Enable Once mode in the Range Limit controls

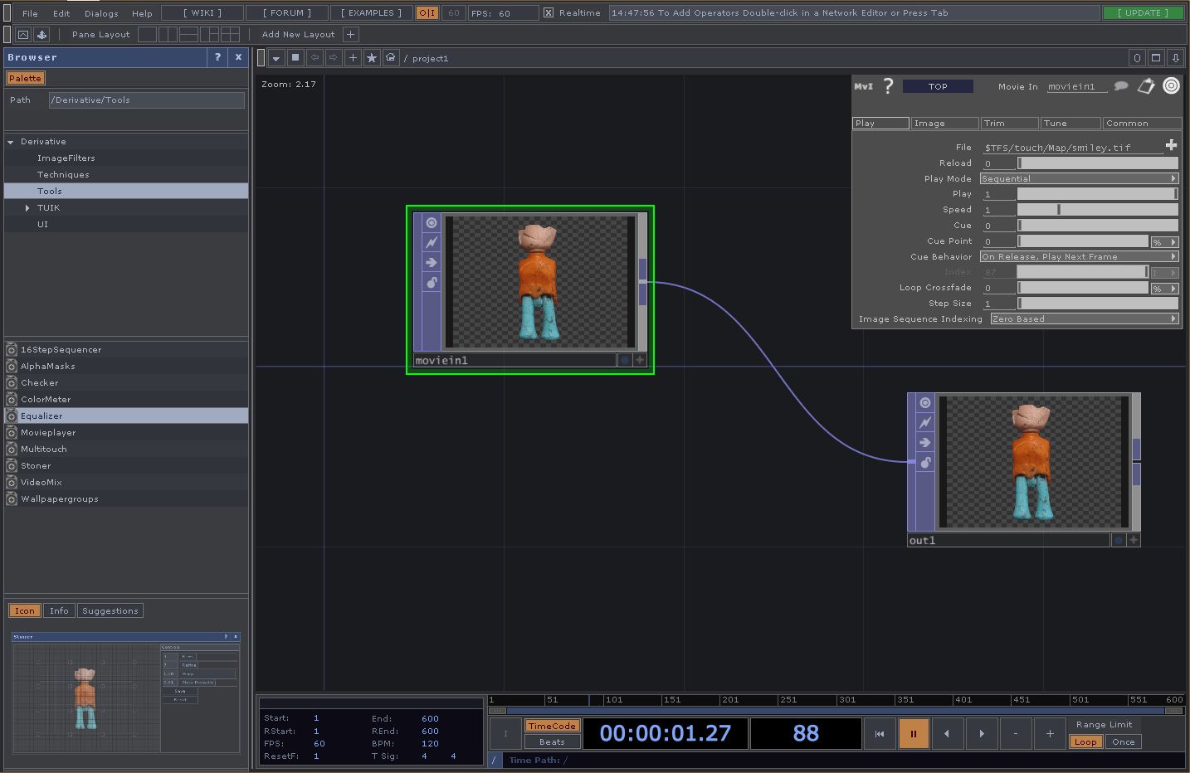pos(1123,741)
